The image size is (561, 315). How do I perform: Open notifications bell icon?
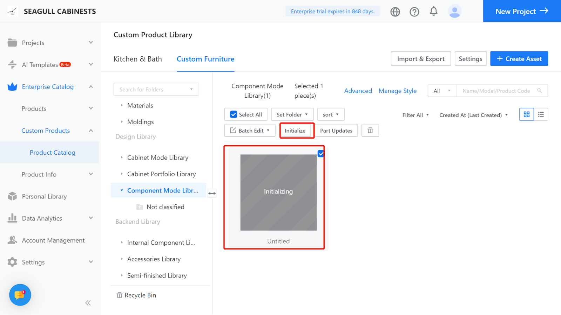point(434,11)
